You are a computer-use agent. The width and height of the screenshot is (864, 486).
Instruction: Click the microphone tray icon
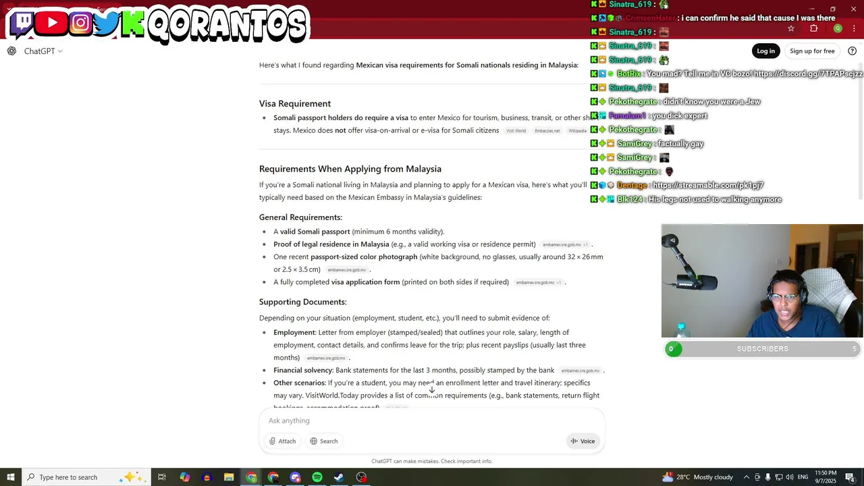pos(768,477)
